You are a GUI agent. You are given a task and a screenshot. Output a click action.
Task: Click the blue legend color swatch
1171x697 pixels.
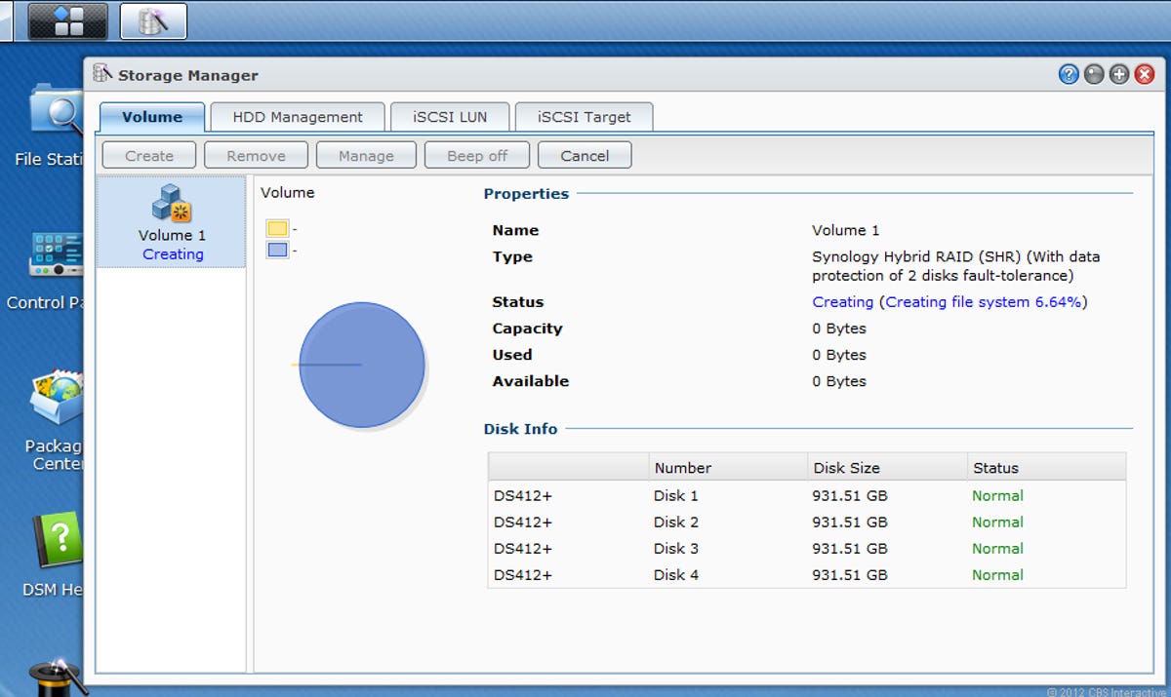(x=277, y=251)
